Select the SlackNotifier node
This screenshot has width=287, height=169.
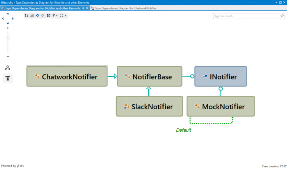149,106
